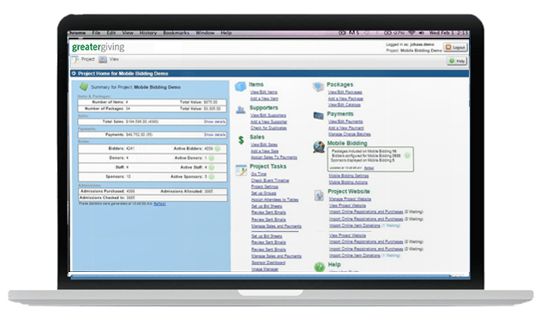Click the green help icon next to Active Bidders

click(218, 149)
